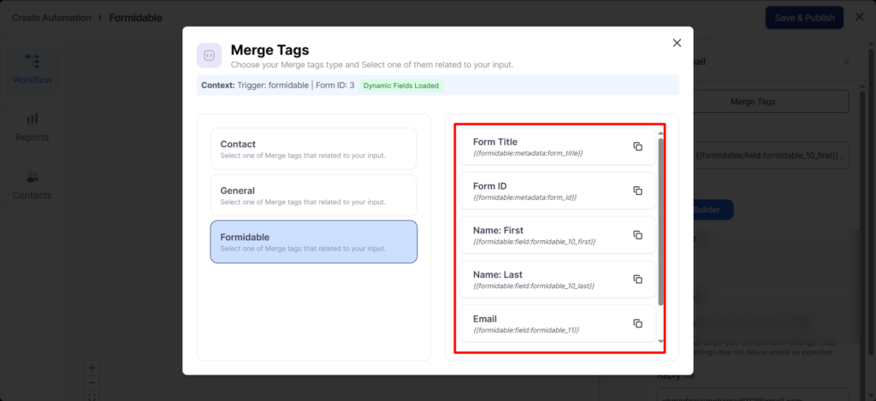Zoom in the workflow canvas with plus
Image resolution: width=876 pixels, height=401 pixels.
92,368
